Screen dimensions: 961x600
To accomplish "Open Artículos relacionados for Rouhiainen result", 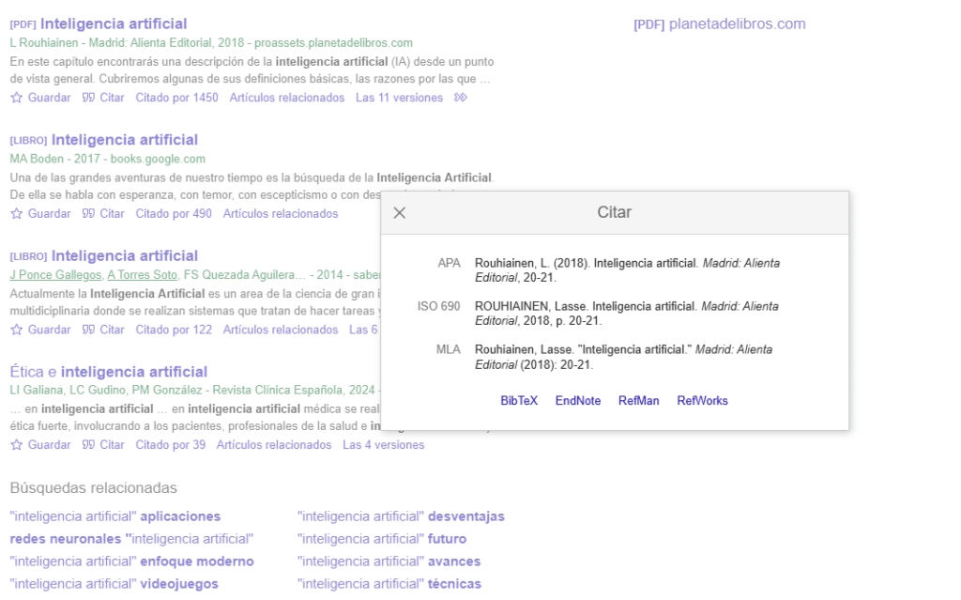I will [x=287, y=98].
